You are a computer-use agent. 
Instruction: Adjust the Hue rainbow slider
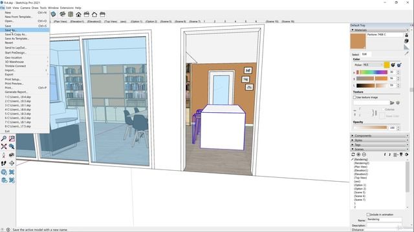point(372,72)
